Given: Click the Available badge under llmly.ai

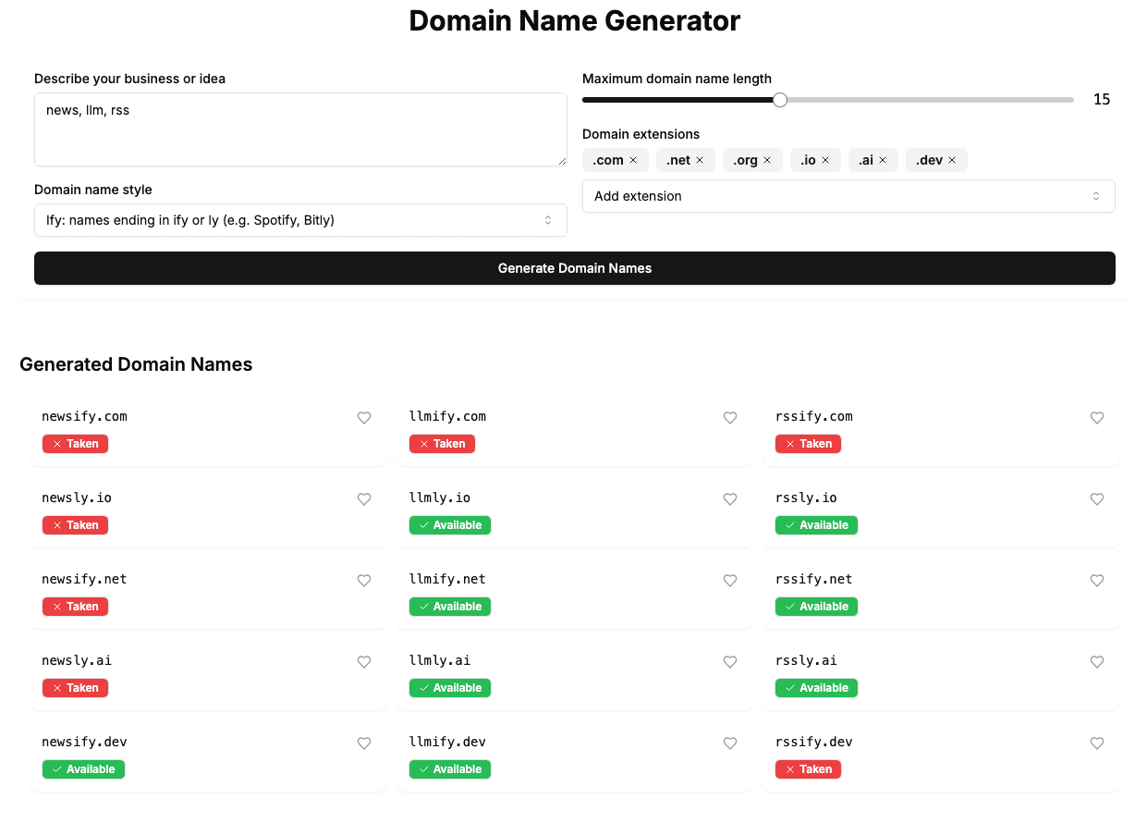Looking at the screenshot, I should [x=450, y=688].
